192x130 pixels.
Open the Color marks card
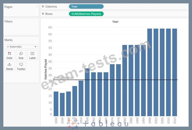[9, 55]
